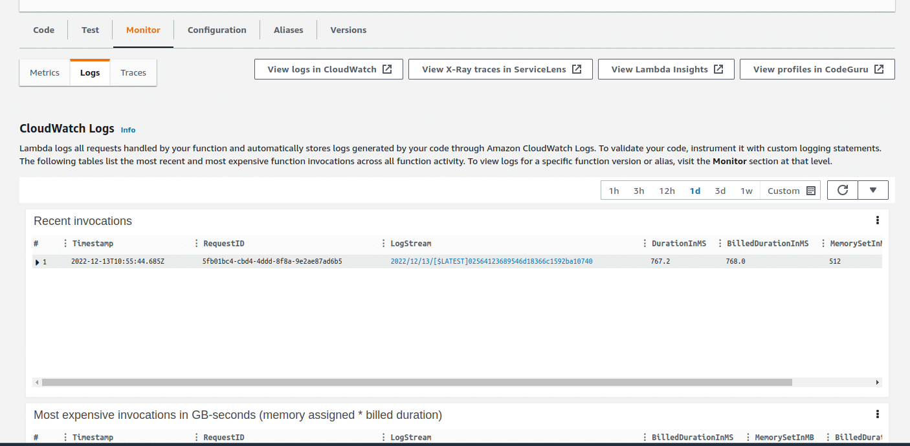Image resolution: width=910 pixels, height=446 pixels.
Task: Click the LogStream column handle in Recent invocations
Action: (x=384, y=244)
